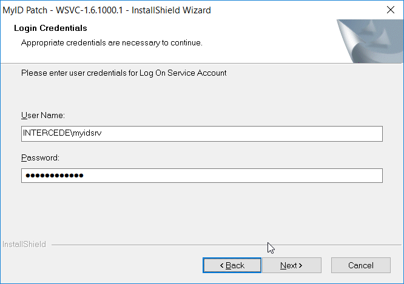
Task: Click the User Name label
Action: click(43, 115)
